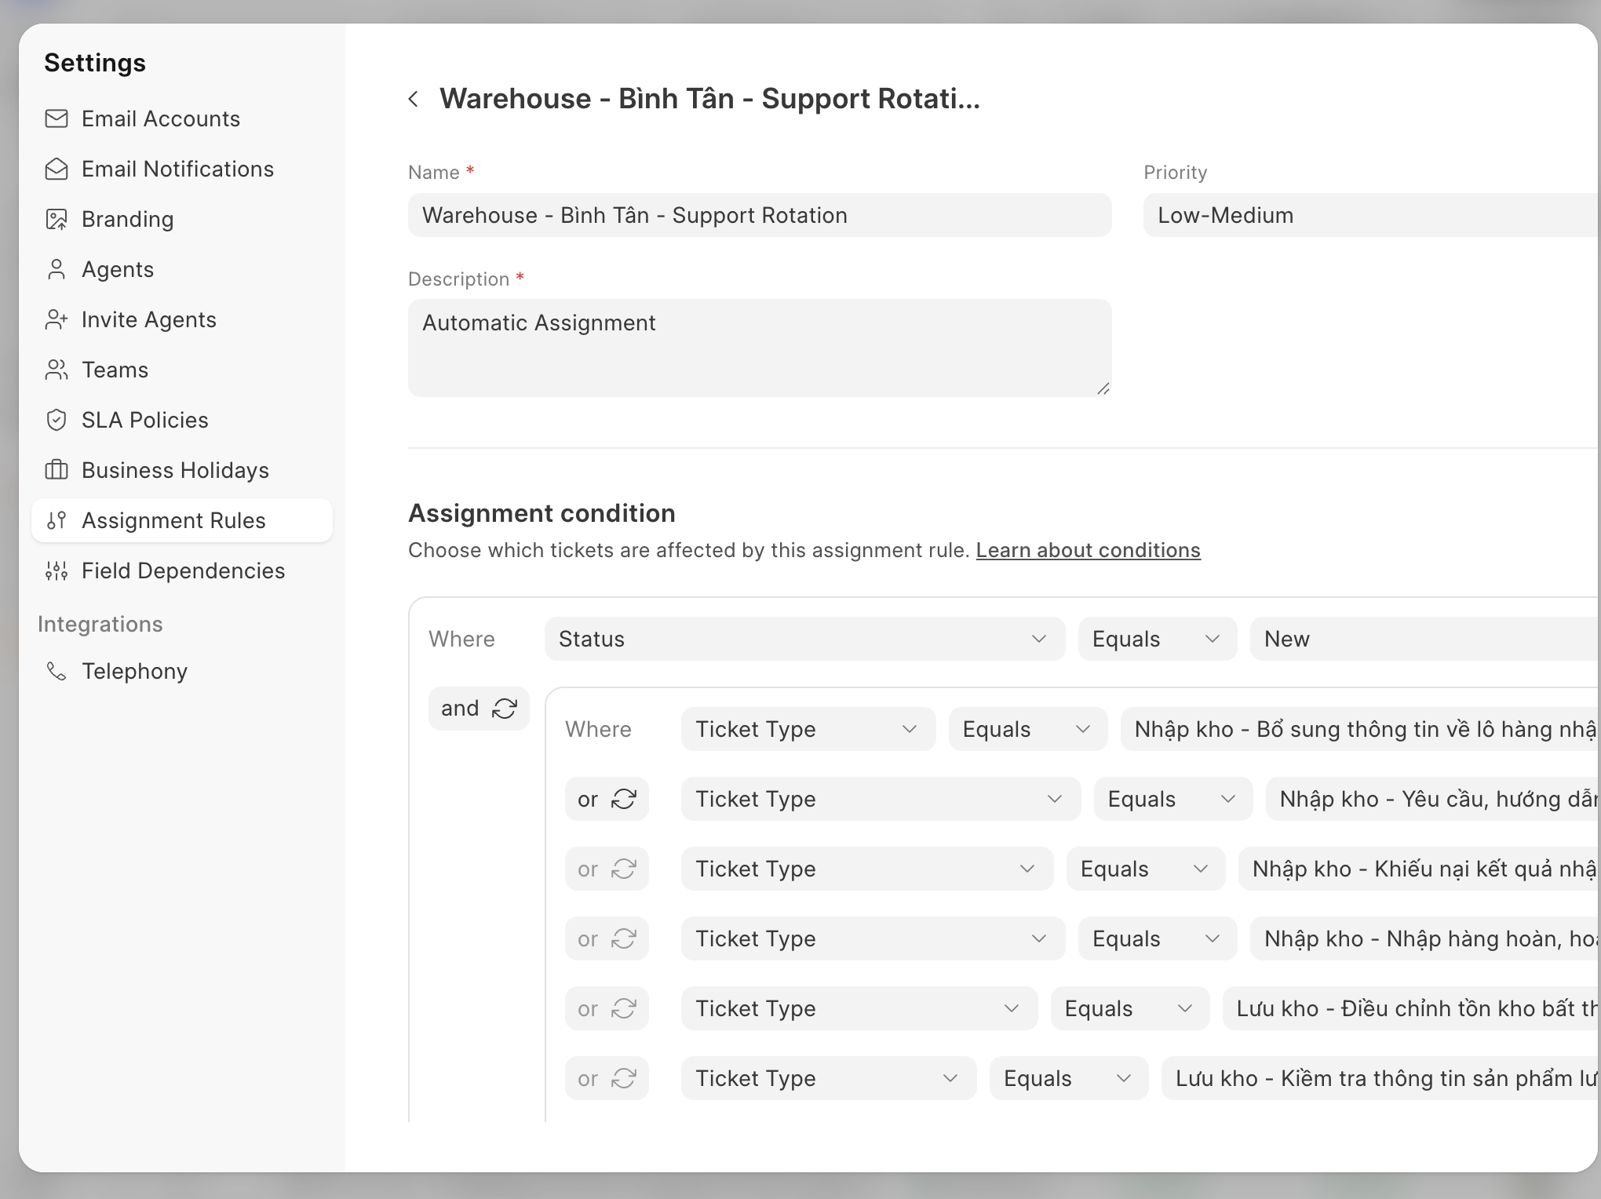Click the back arrow beside rule title

click(414, 99)
